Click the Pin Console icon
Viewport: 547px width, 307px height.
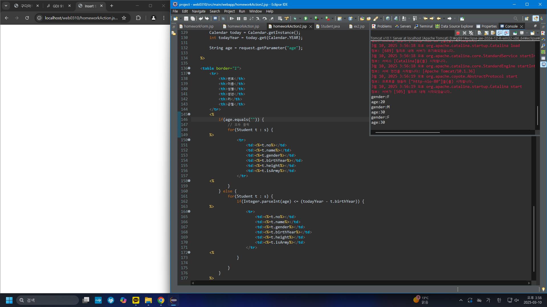point(515,33)
